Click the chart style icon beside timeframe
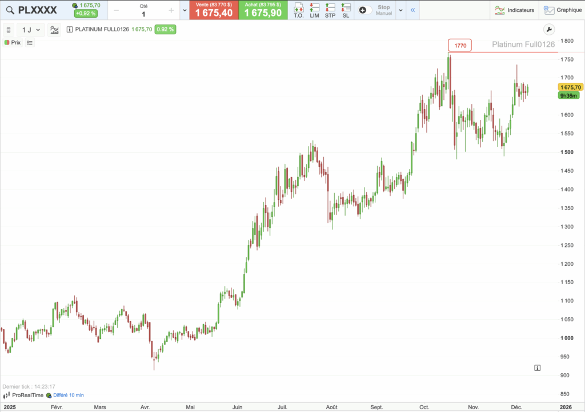Screen dimensions: 585x412 (x=54, y=30)
